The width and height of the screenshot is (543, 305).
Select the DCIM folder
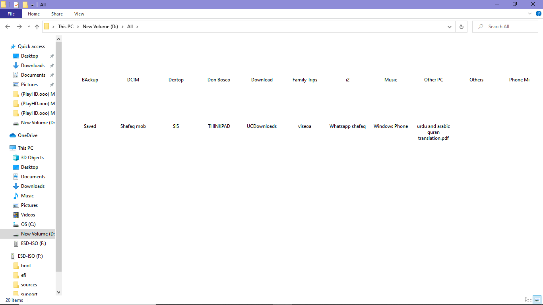133,80
